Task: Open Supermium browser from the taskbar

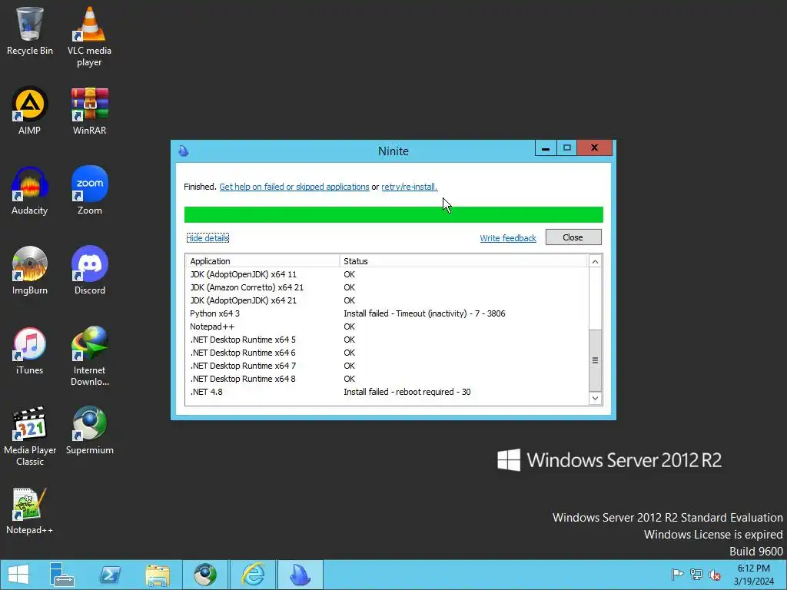Action: pyautogui.click(x=205, y=575)
